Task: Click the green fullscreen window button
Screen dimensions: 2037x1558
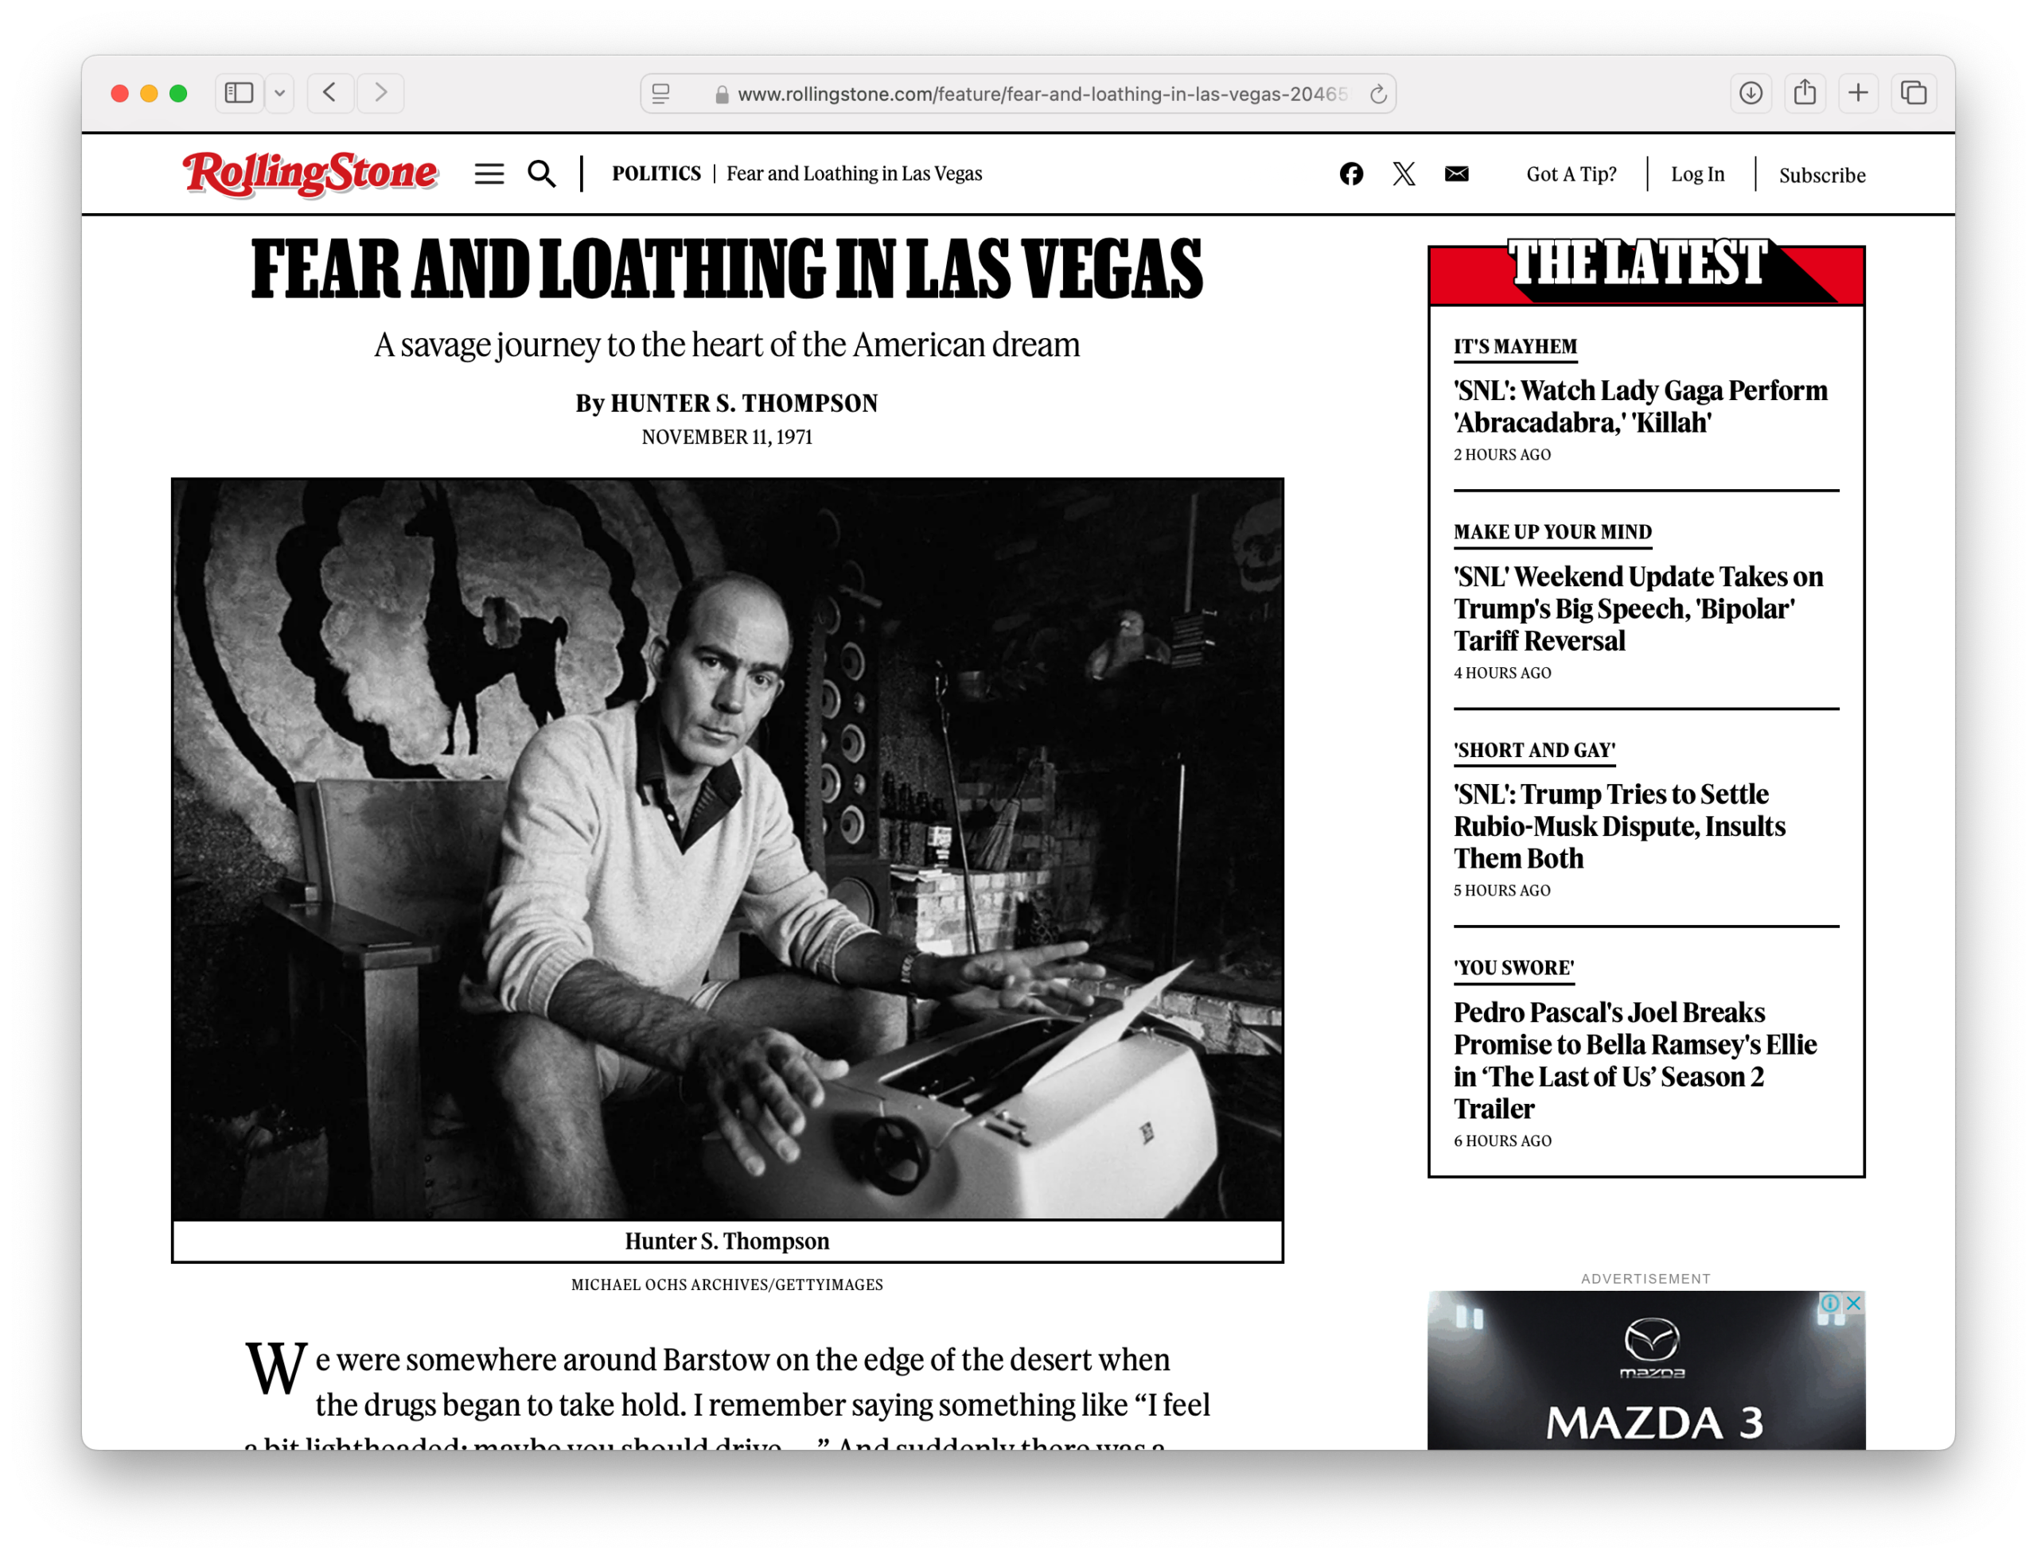Action: (x=178, y=94)
